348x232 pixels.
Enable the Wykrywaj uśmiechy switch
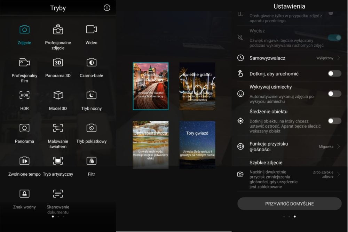tap(334, 94)
